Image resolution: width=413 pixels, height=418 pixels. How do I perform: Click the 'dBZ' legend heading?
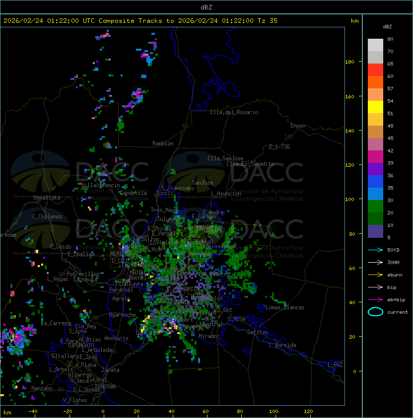coord(387,27)
